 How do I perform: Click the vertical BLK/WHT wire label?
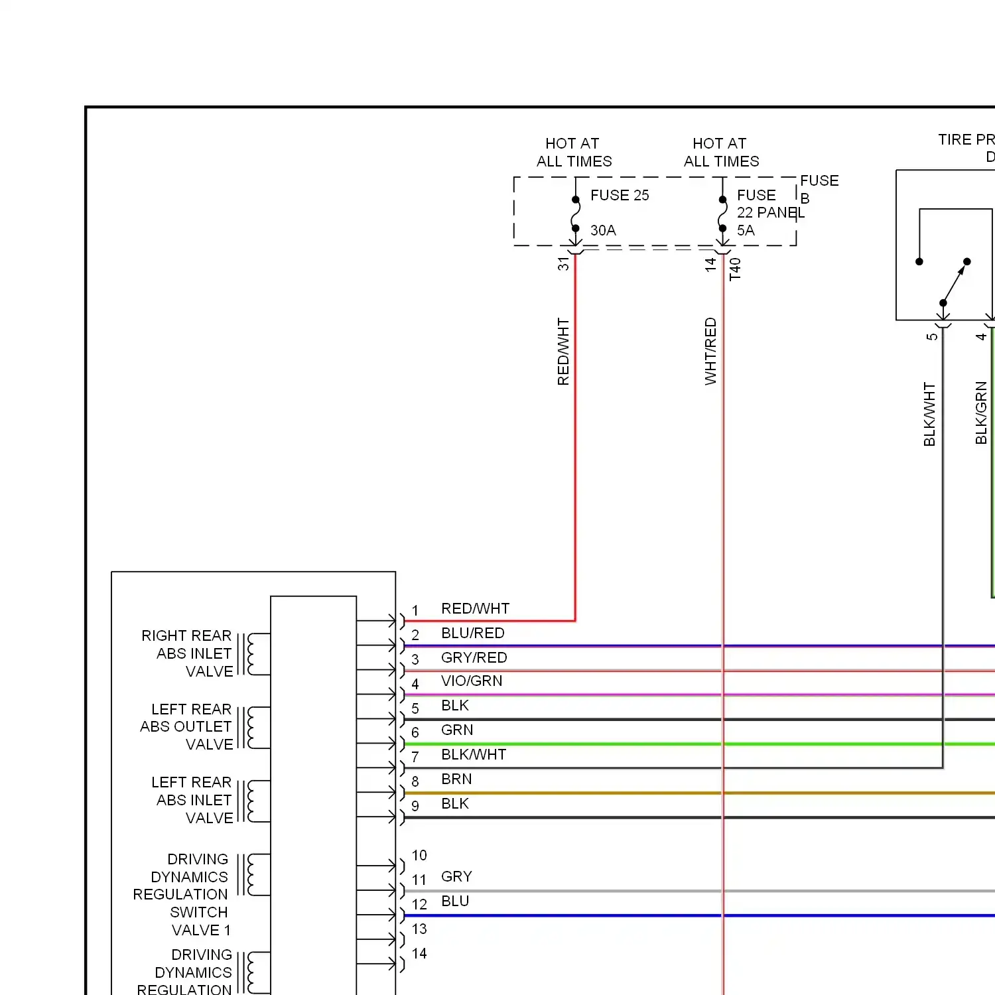(x=929, y=414)
